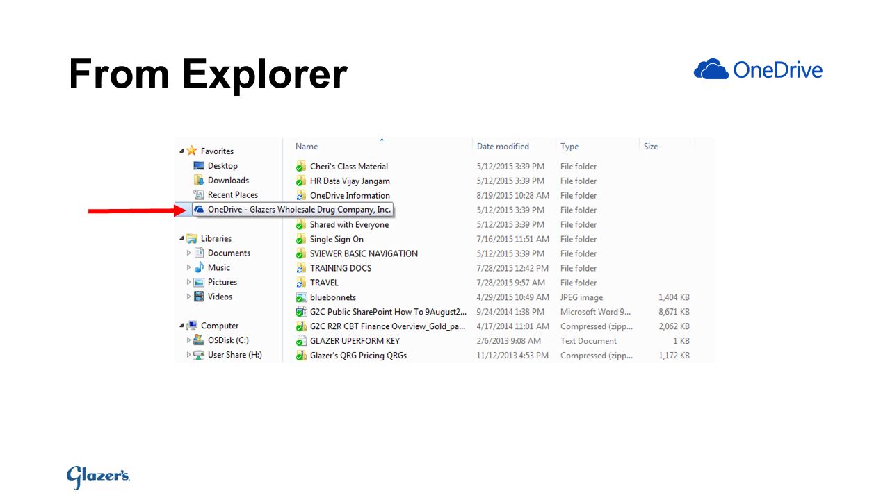Click the SVIEWER BASIC NAVIGATION folder icon

tap(301, 253)
